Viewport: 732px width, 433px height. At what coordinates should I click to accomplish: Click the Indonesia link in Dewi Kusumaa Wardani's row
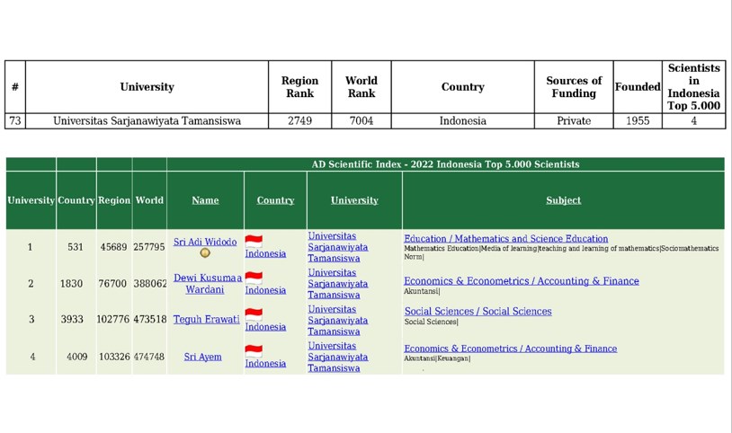point(265,290)
